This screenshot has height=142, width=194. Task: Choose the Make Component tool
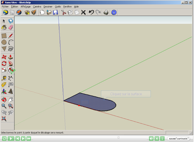(x=10, y=21)
